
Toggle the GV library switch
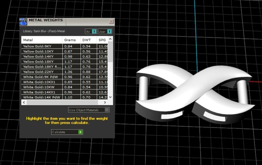tap(94, 31)
